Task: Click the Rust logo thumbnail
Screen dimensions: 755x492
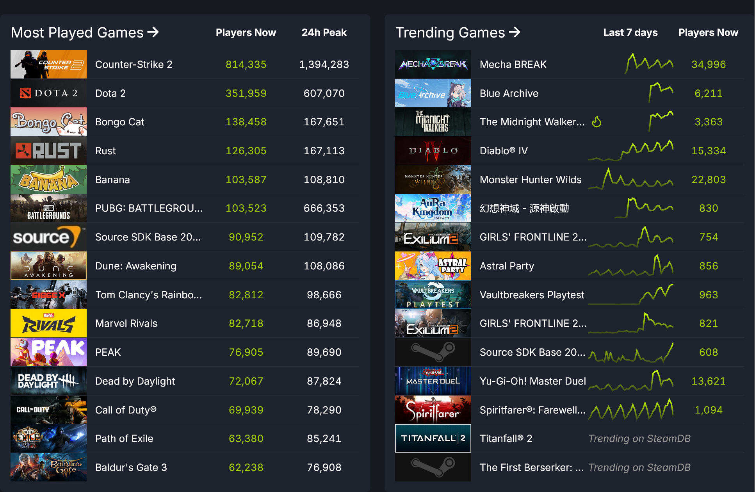Action: (48, 151)
